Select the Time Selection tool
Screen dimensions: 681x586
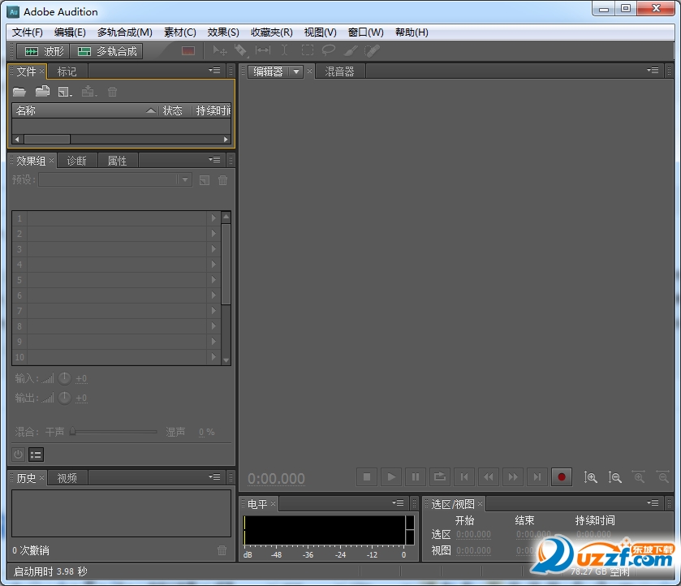(x=284, y=50)
